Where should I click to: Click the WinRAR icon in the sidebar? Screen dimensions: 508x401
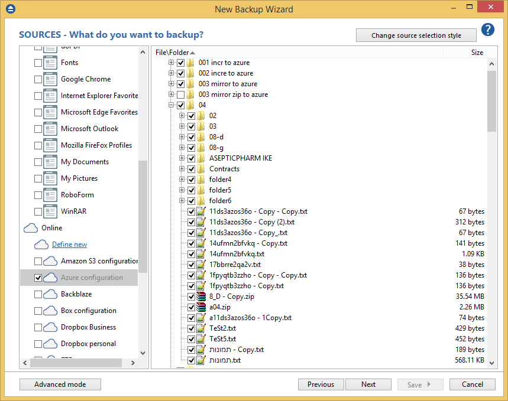click(x=51, y=211)
